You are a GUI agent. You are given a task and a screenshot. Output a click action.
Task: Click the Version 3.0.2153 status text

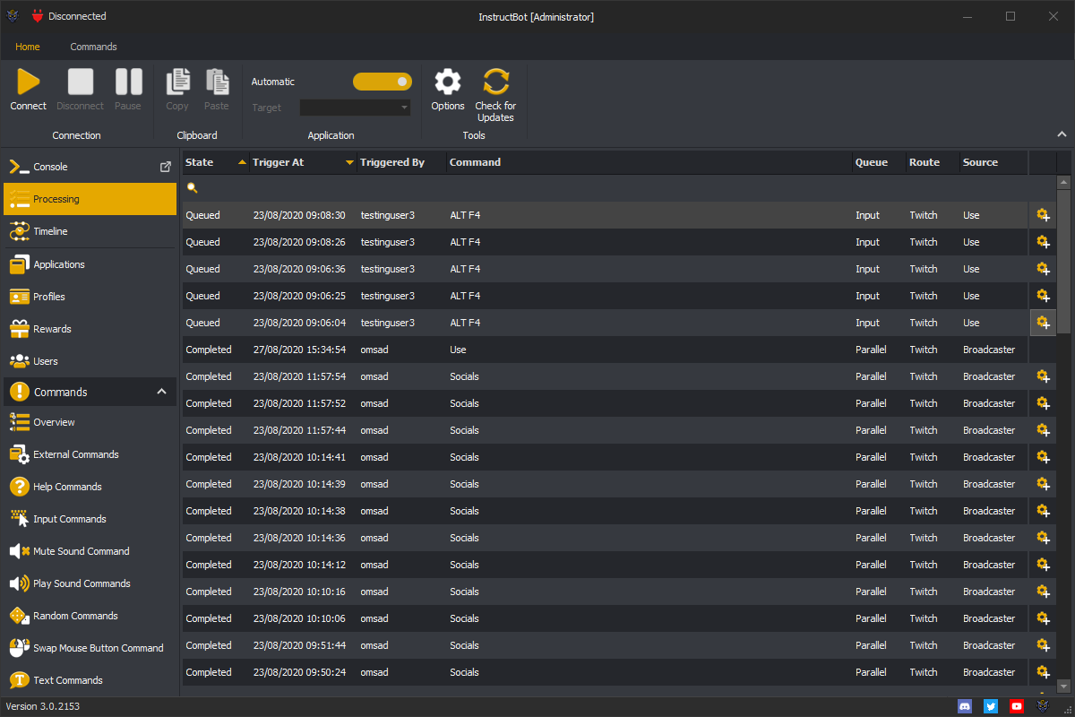click(43, 706)
